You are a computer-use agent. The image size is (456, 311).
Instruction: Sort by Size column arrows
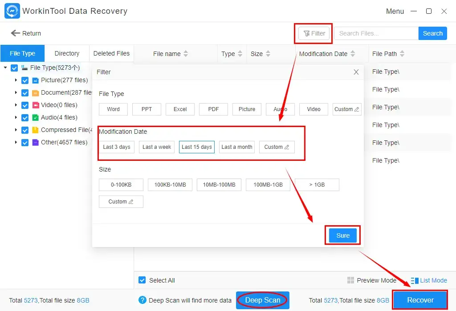[268, 54]
